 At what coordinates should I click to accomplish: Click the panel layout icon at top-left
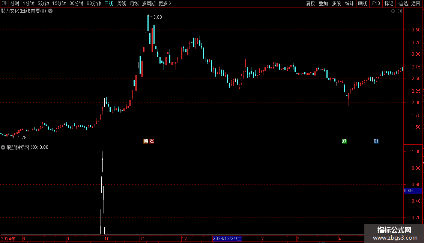coord(4,3)
